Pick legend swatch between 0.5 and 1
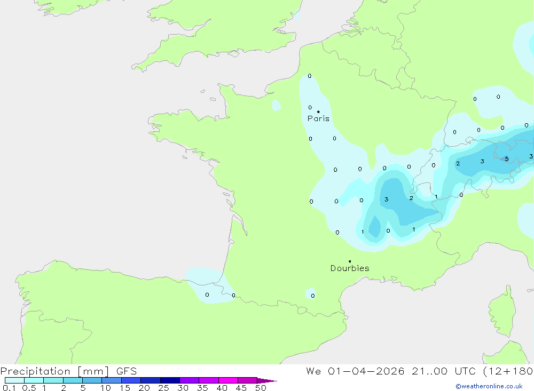Image resolution: width=534 pixels, height=391 pixels. tap(34, 380)
